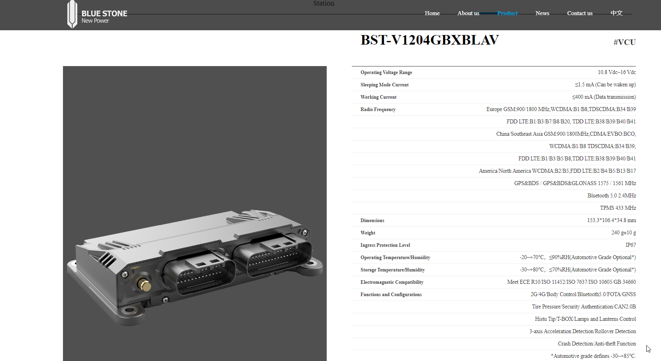The width and height of the screenshot is (661, 361).
Task: Switch language to 中文
Action: click(616, 13)
